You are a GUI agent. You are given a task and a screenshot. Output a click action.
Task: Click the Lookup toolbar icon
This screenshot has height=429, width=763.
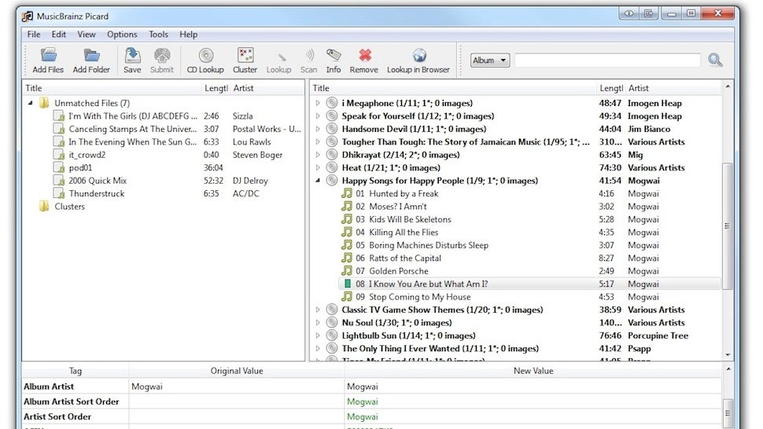[x=280, y=56]
